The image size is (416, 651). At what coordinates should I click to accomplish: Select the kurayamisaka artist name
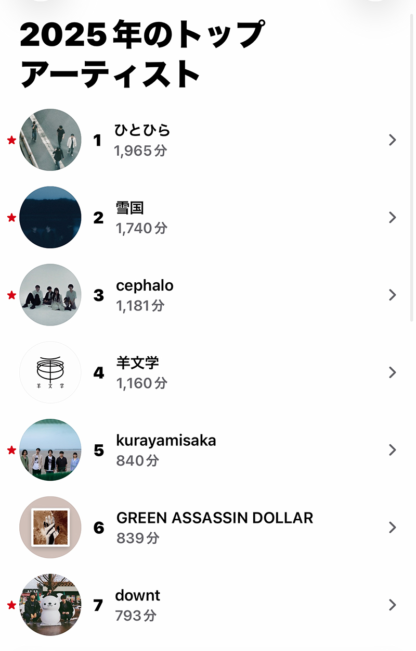pos(166,441)
